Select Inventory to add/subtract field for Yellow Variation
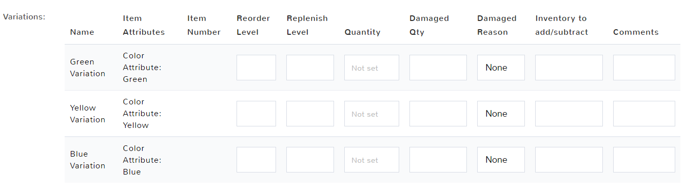The width and height of the screenshot is (685, 195). click(569, 114)
